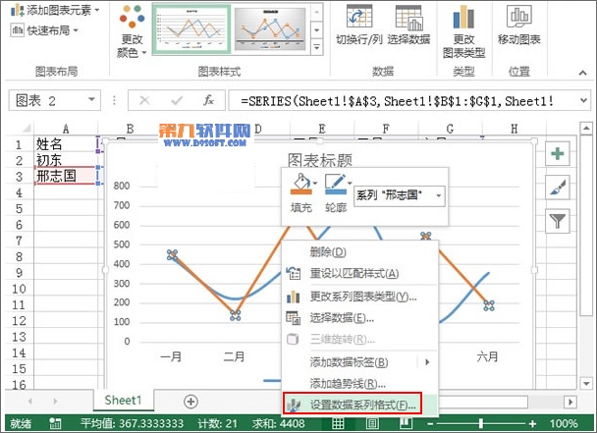The height and width of the screenshot is (433, 597).
Task: Click the Insert Function fx icon
Action: pos(208,100)
